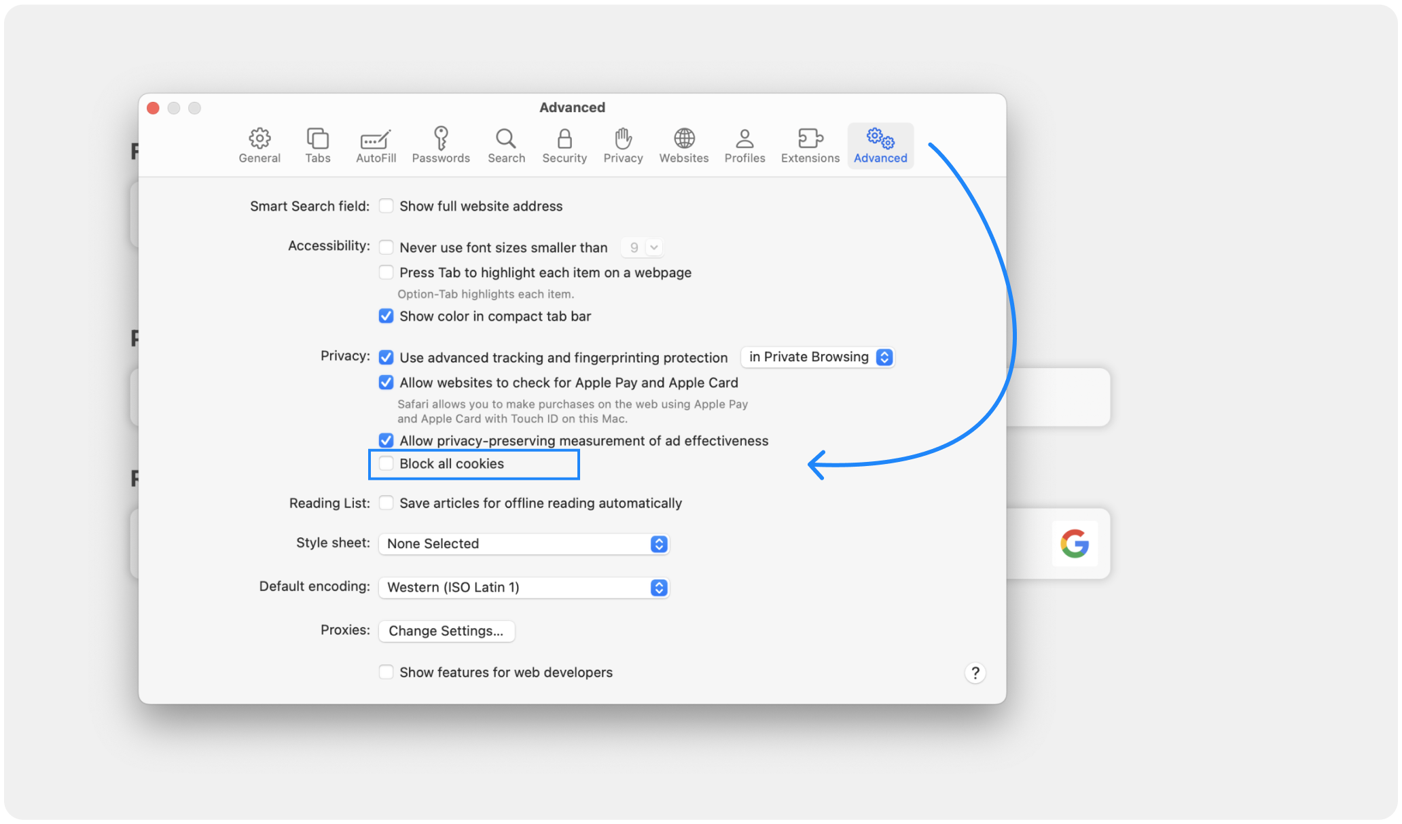Click the Google logo in background window
The height and width of the screenshot is (824, 1402).
pyautogui.click(x=1075, y=543)
